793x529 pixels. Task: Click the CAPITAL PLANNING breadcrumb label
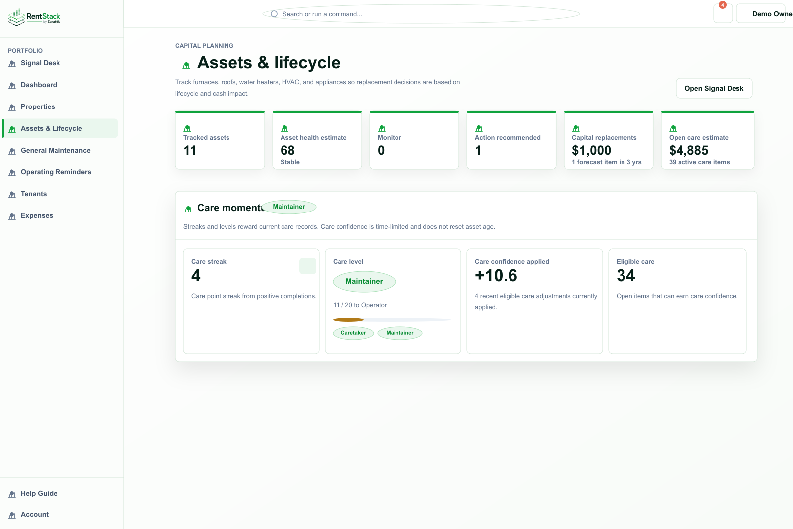204,45
